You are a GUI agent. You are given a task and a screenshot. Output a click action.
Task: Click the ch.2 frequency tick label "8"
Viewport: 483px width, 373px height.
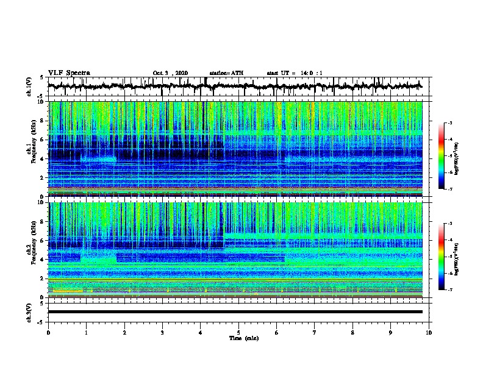[x=43, y=222]
